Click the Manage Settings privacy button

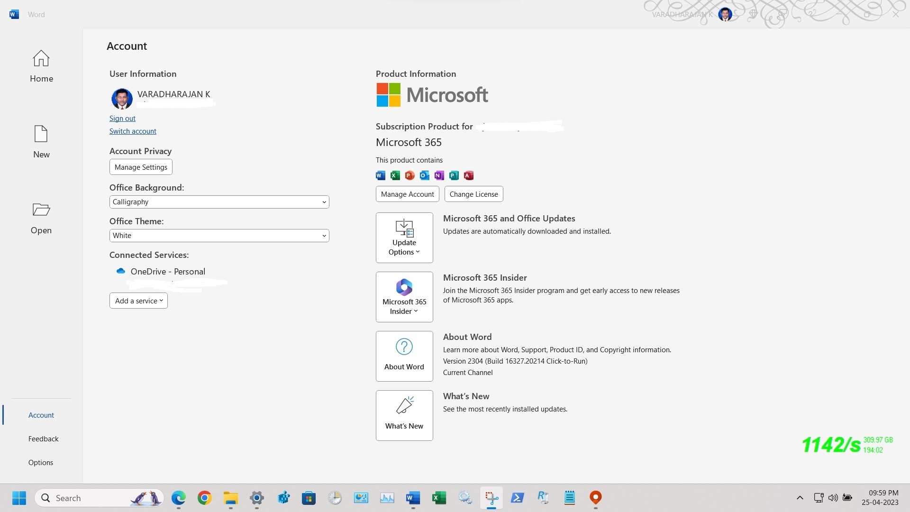pyautogui.click(x=141, y=167)
